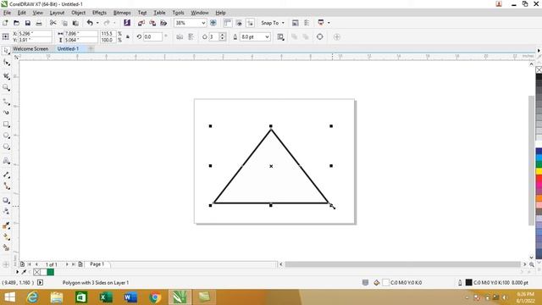
Task: Click the rotation angle input field
Action: (152, 36)
